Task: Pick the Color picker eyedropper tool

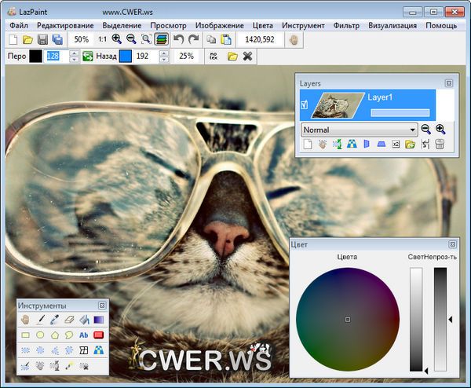Action: point(53,320)
